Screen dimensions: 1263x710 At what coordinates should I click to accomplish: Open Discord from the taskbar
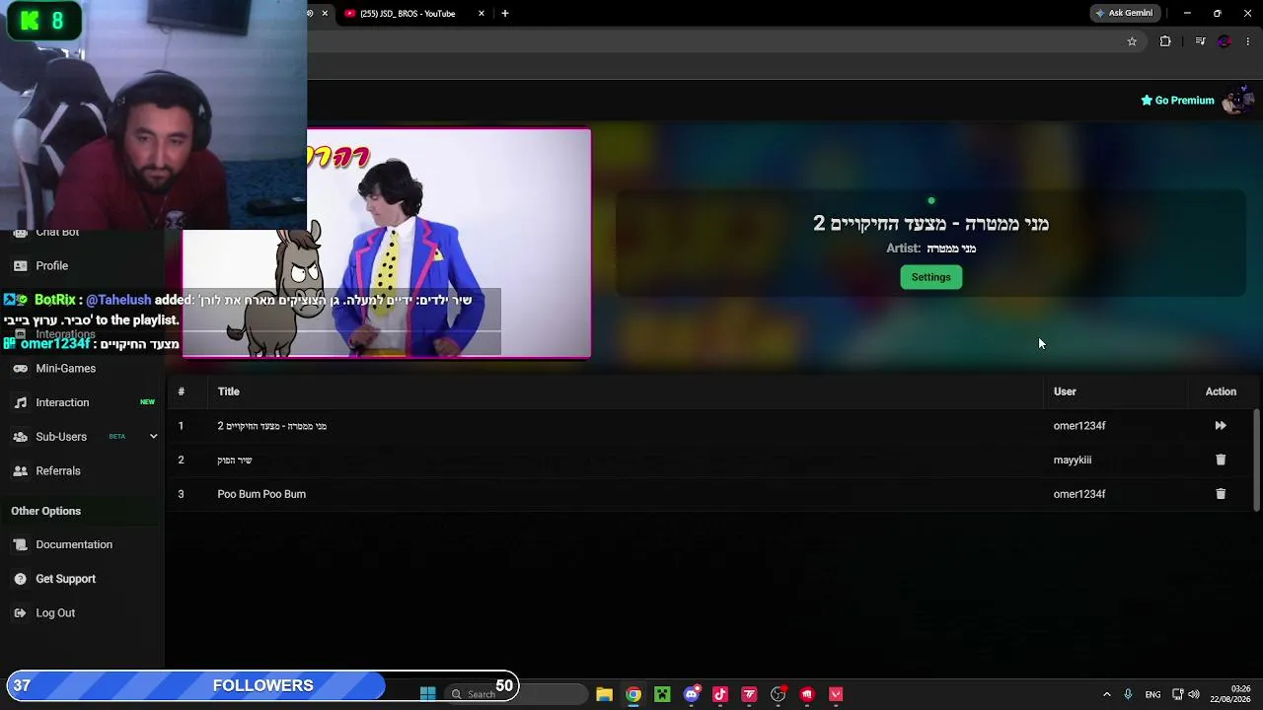692,694
